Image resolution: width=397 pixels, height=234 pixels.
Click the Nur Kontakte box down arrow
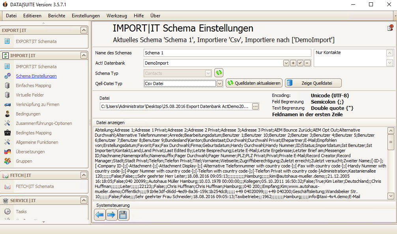(x=390, y=63)
